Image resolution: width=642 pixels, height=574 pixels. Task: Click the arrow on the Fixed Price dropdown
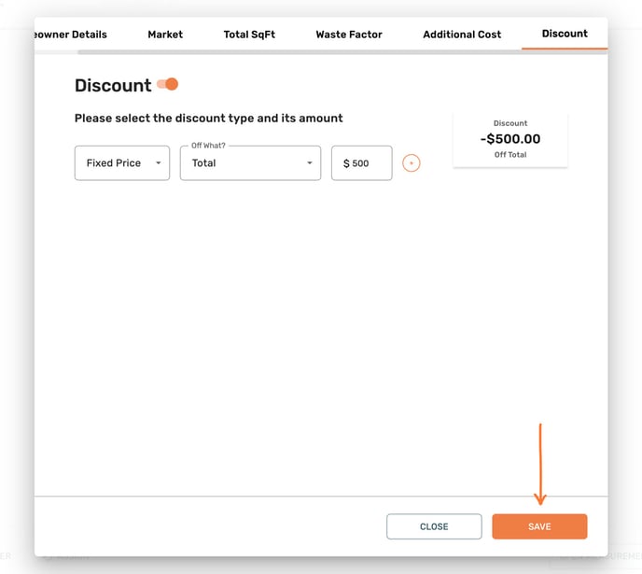(159, 163)
